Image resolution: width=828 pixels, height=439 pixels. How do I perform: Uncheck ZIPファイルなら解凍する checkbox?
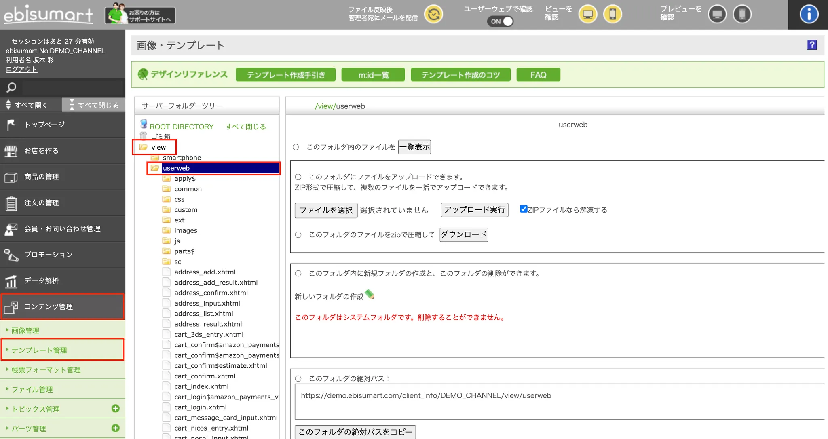coord(524,209)
